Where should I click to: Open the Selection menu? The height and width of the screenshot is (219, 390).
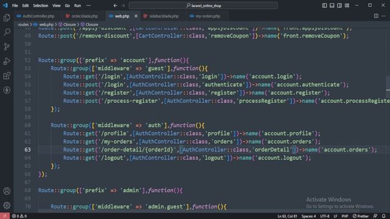41,5
